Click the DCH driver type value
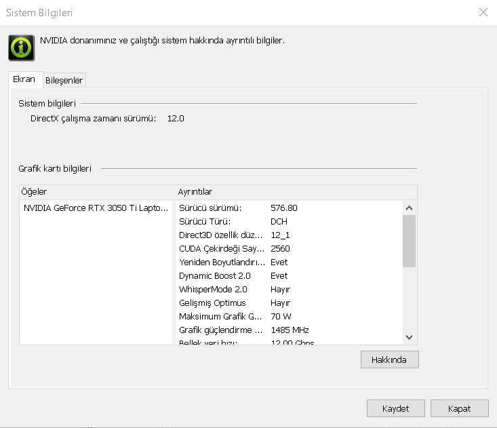497x428 pixels. point(279,222)
